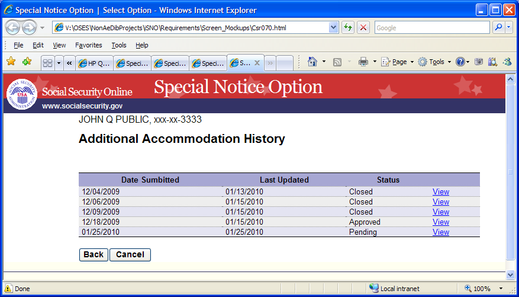The image size is (519, 297).
Task: Open a new blank tab
Action: pos(284,63)
